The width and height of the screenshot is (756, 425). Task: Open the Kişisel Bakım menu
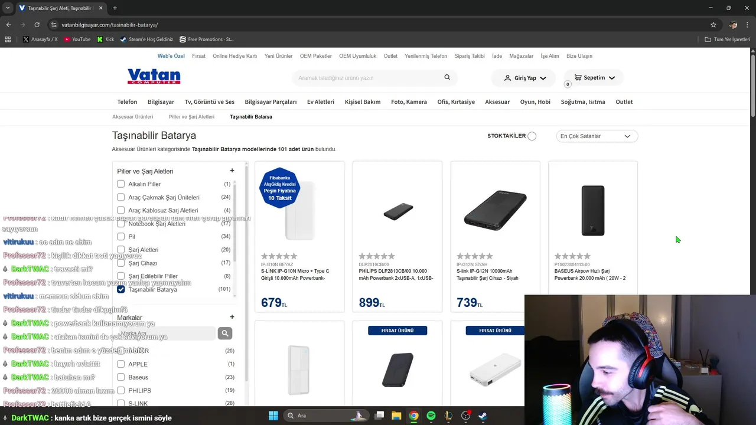tap(363, 102)
